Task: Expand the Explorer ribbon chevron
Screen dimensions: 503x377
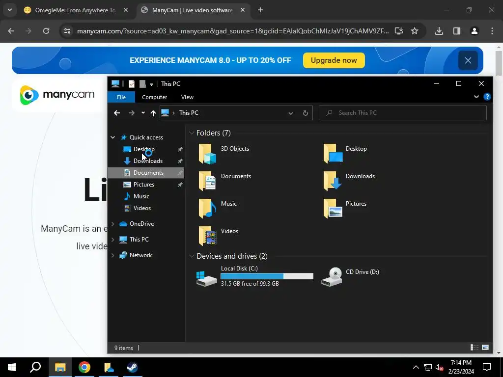Action: coord(476,97)
